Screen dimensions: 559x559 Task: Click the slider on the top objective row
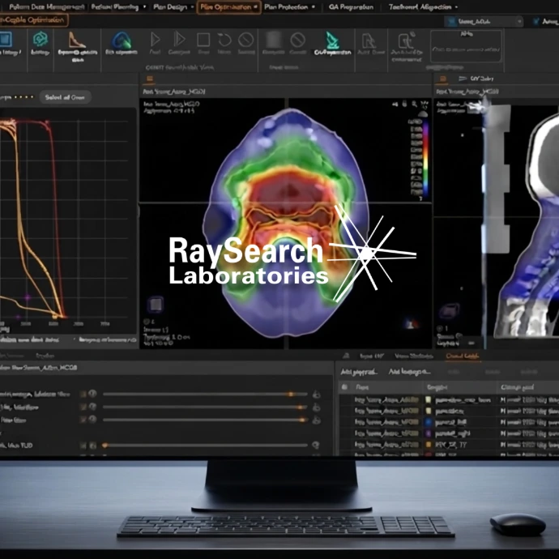[x=205, y=395]
